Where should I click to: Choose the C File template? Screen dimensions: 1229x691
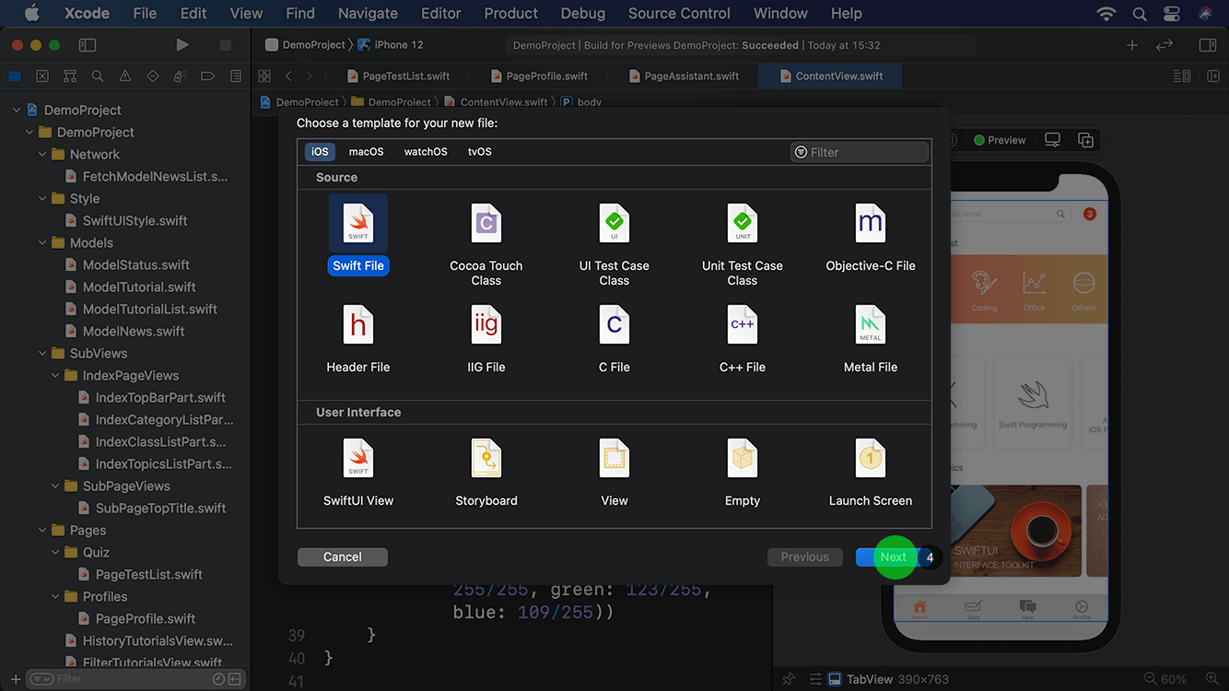(614, 339)
